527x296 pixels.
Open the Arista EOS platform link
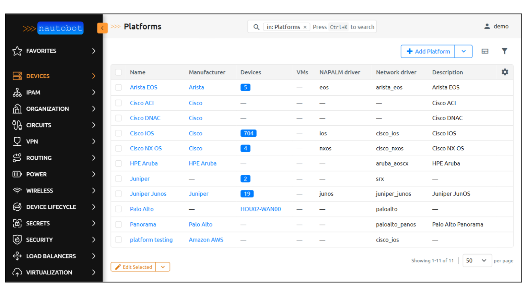pyautogui.click(x=143, y=87)
